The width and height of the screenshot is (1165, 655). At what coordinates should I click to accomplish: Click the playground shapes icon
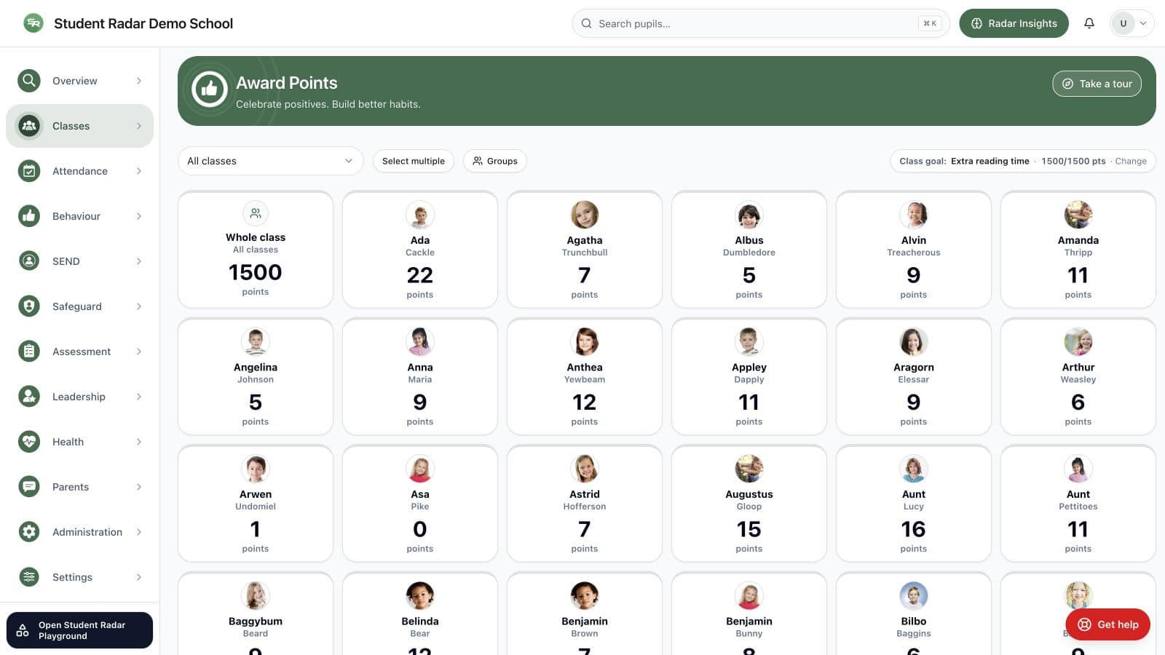click(x=23, y=630)
